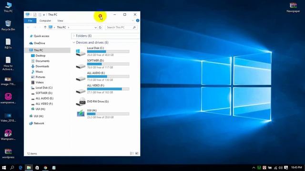Viewport: 305px width, 171px height.
Task: Switch to large icons view in the status bar
Action: pyautogui.click(x=137, y=153)
